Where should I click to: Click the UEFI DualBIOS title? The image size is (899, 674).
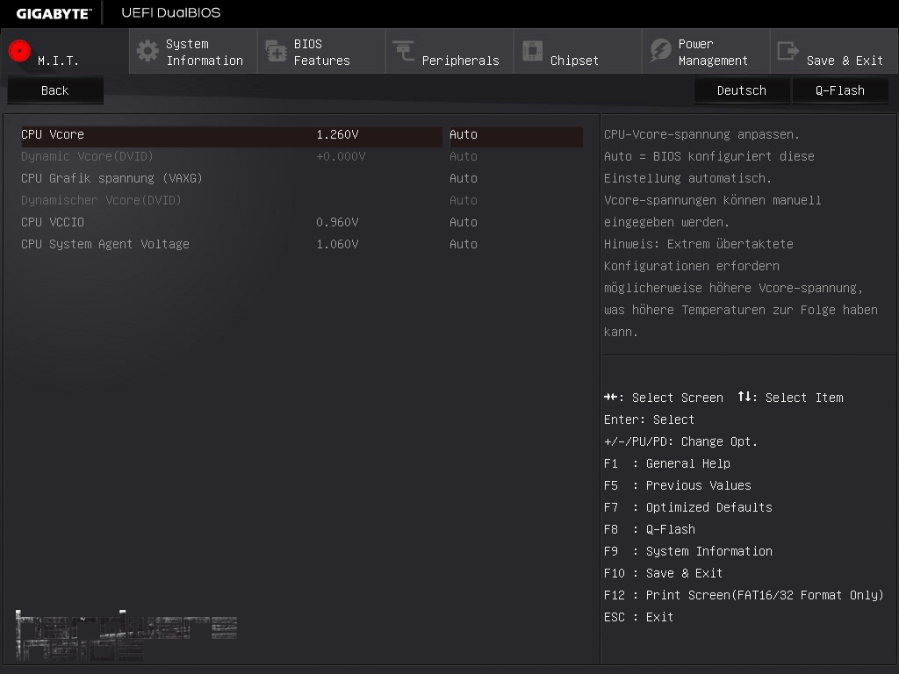click(x=171, y=12)
